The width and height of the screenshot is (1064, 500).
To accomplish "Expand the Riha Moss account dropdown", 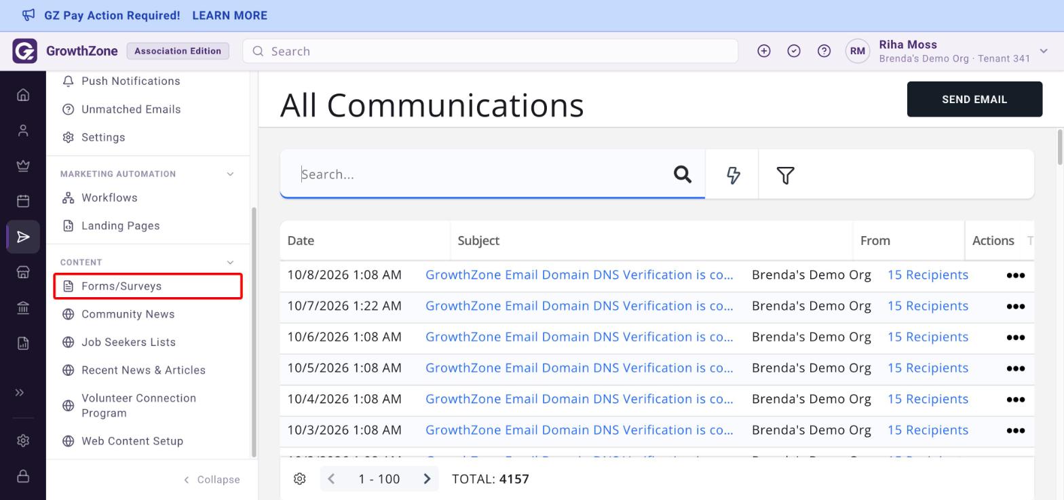I will click(x=1044, y=51).
